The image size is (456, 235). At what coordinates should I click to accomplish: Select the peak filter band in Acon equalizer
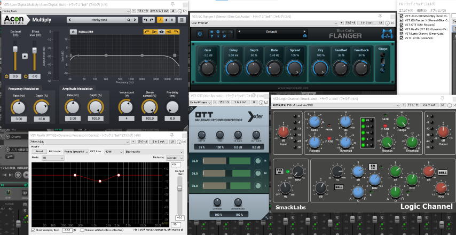pyautogui.click(x=161, y=32)
